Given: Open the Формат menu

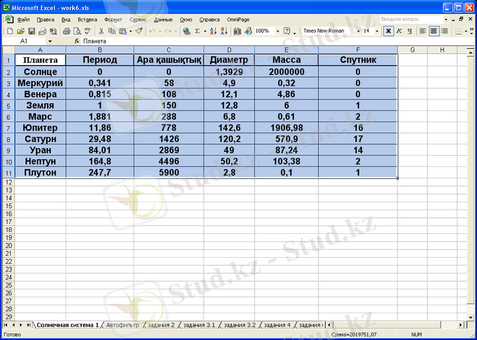Looking at the screenshot, I should pyautogui.click(x=113, y=19).
